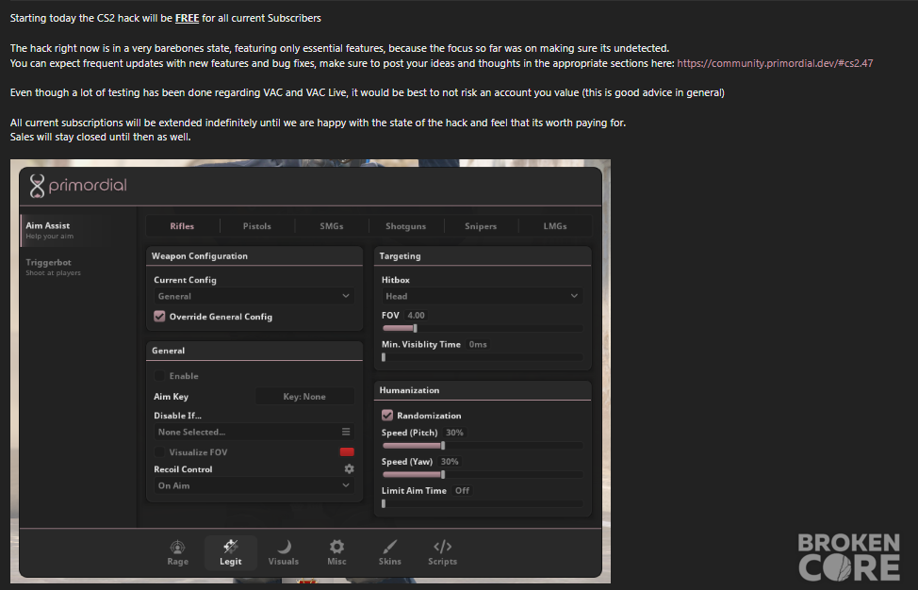The width and height of the screenshot is (918, 590).
Task: Click the Aim Key binding button
Action: coord(304,396)
